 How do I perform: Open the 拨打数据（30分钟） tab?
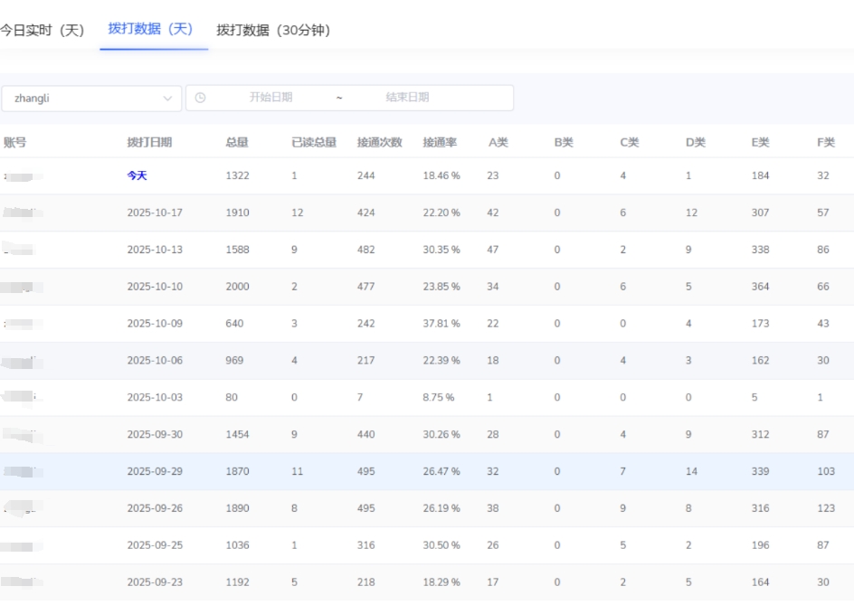click(273, 30)
